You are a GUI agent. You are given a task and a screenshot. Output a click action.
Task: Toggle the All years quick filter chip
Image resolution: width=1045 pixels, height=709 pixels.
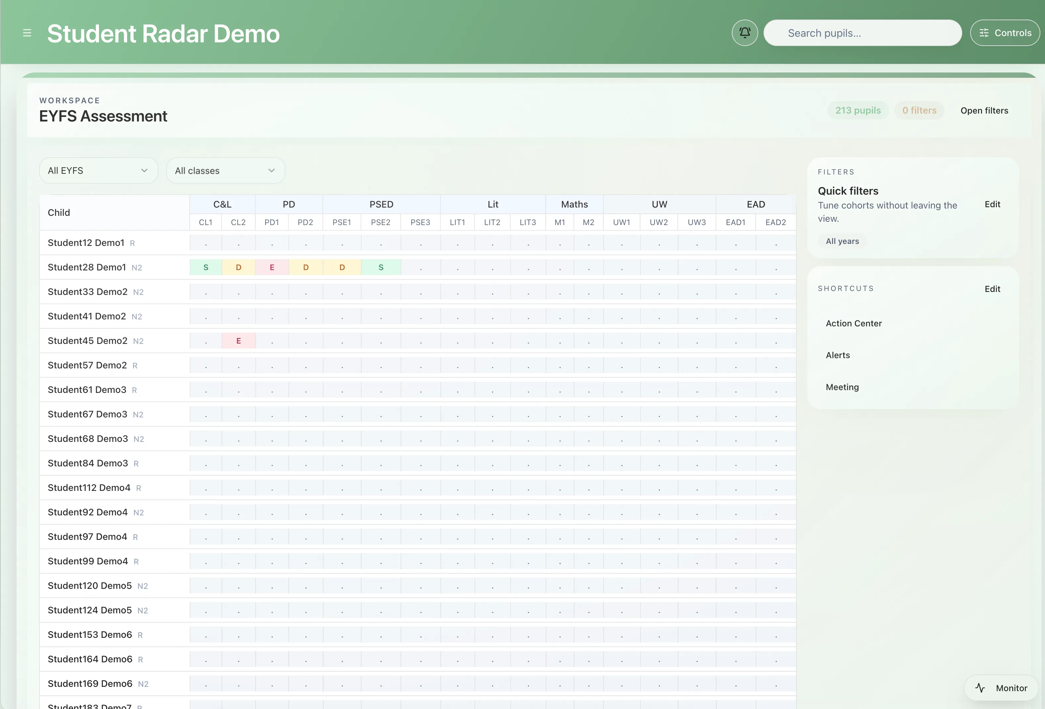[842, 241]
